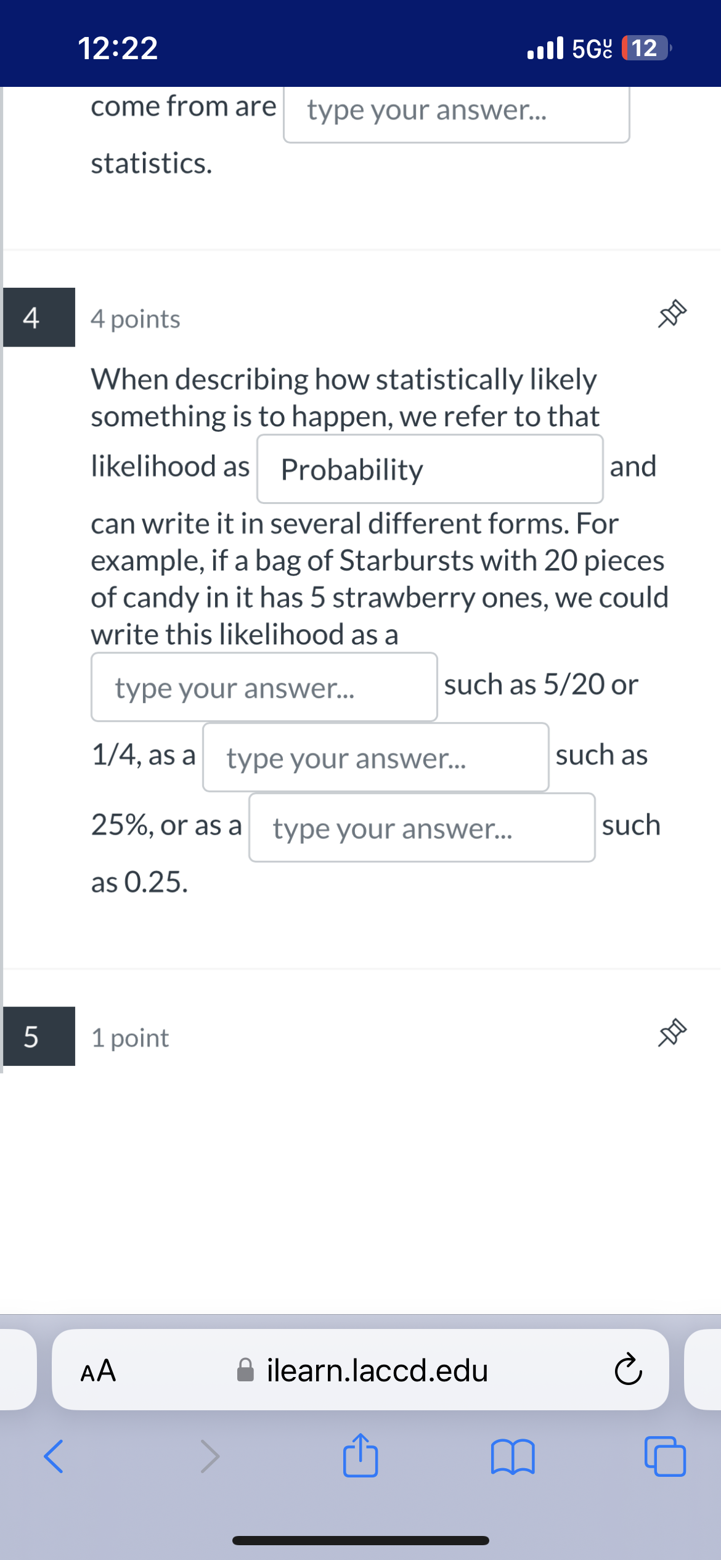This screenshot has height=1560, width=721.
Task: Tap the padlock icon next to ilearn.laccd.edu
Action: click(246, 1371)
